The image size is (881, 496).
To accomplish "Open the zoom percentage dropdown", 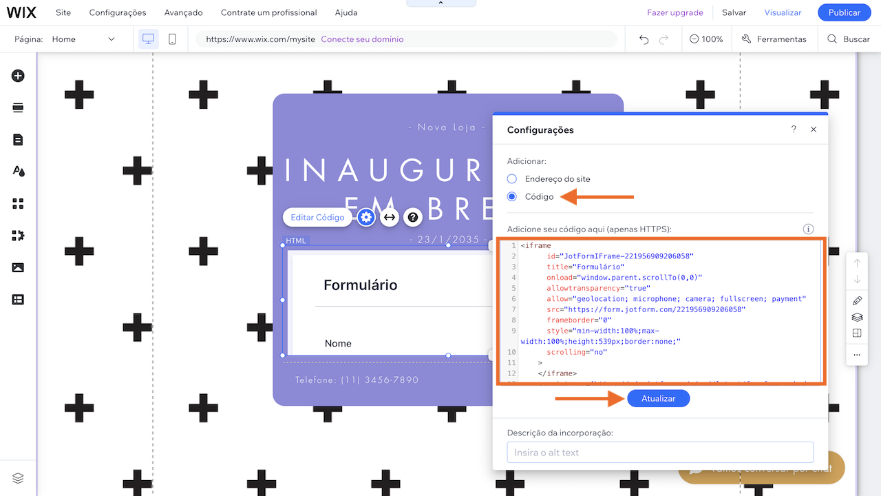I will click(x=706, y=39).
